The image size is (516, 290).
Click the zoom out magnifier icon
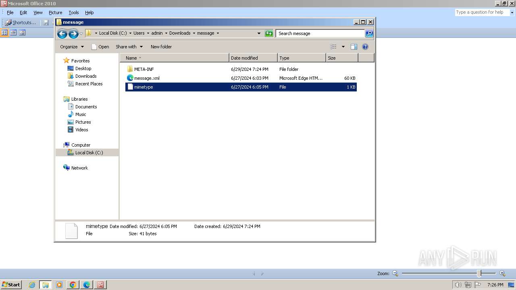point(395,273)
